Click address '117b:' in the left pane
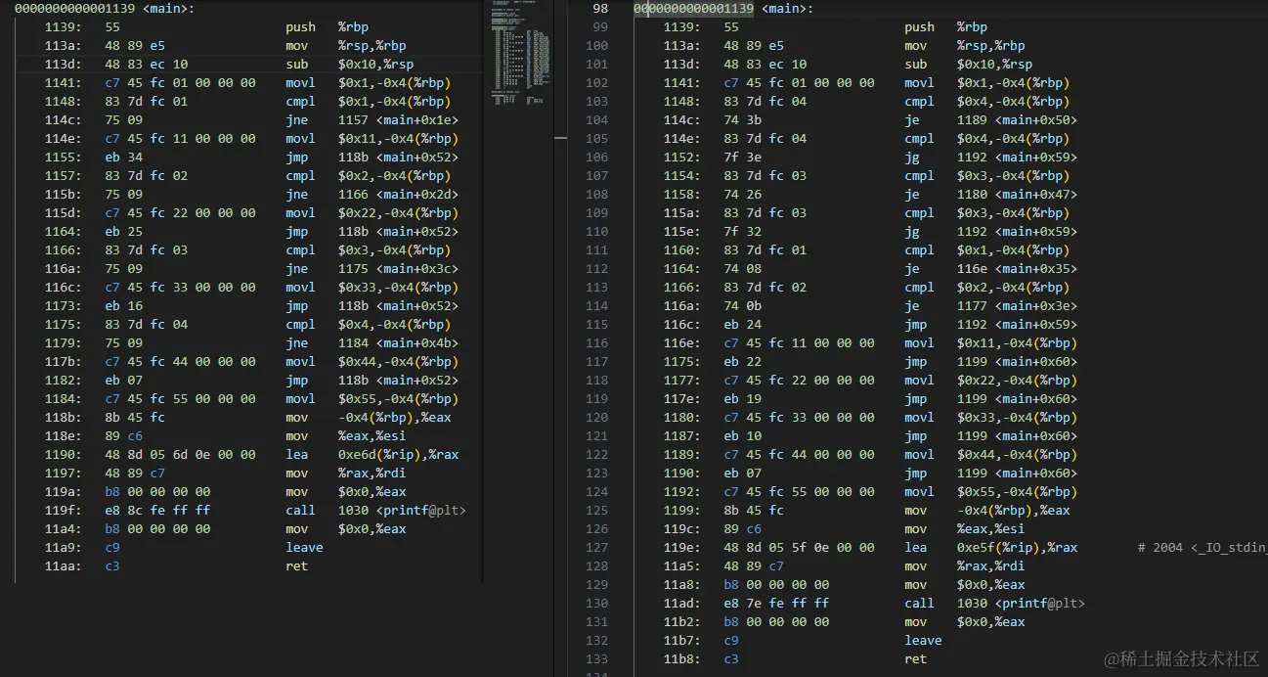1268x677 pixels. click(64, 362)
